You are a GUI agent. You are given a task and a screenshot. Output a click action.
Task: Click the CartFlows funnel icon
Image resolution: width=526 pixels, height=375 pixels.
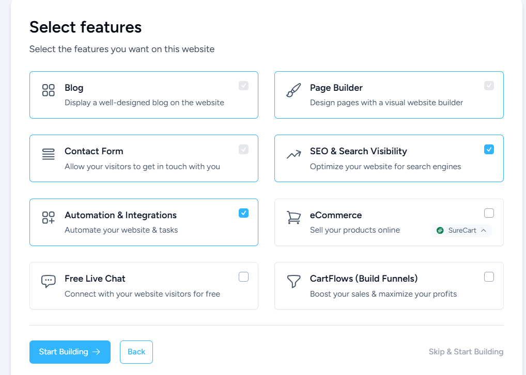293,281
